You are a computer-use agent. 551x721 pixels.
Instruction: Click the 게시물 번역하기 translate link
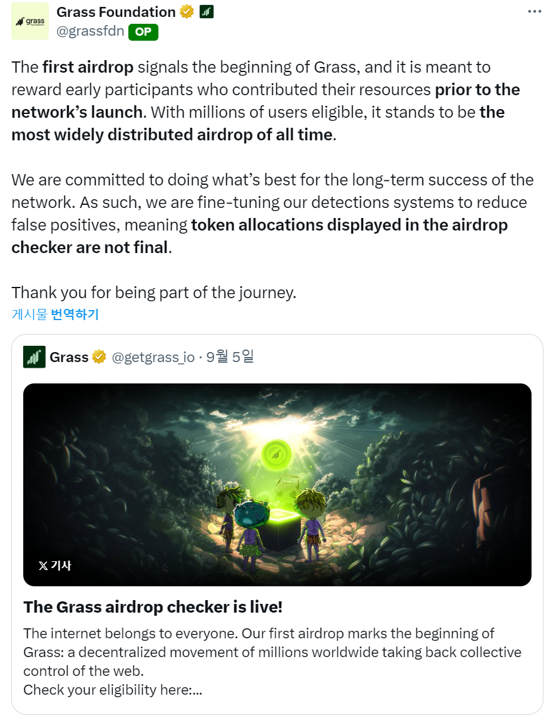click(55, 314)
